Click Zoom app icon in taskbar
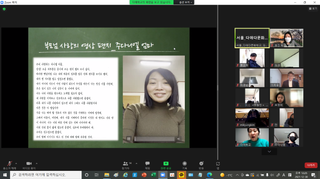The height and width of the screenshot is (179, 320). (163, 175)
